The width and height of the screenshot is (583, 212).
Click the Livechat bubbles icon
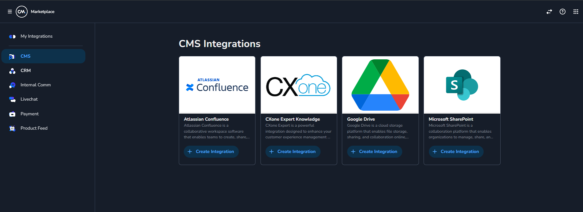(12, 99)
